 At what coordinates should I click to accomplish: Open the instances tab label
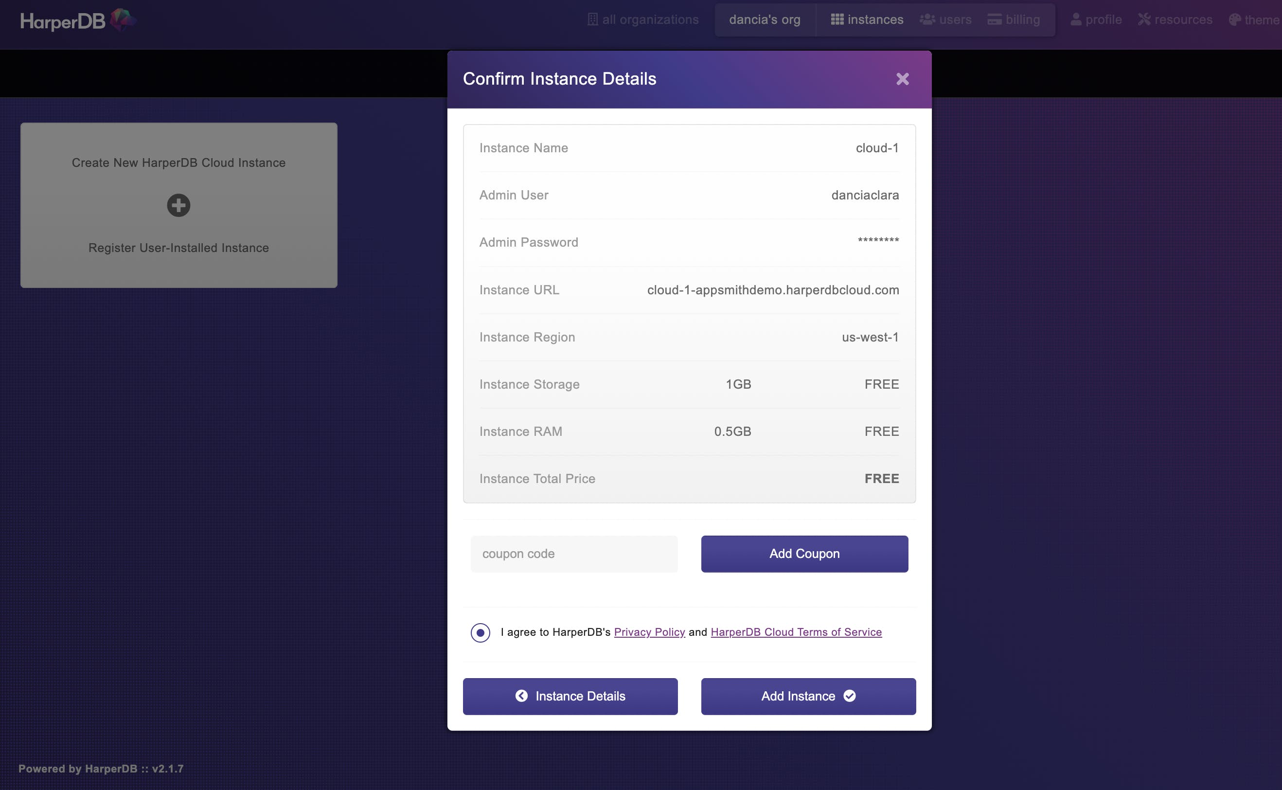[x=875, y=19]
